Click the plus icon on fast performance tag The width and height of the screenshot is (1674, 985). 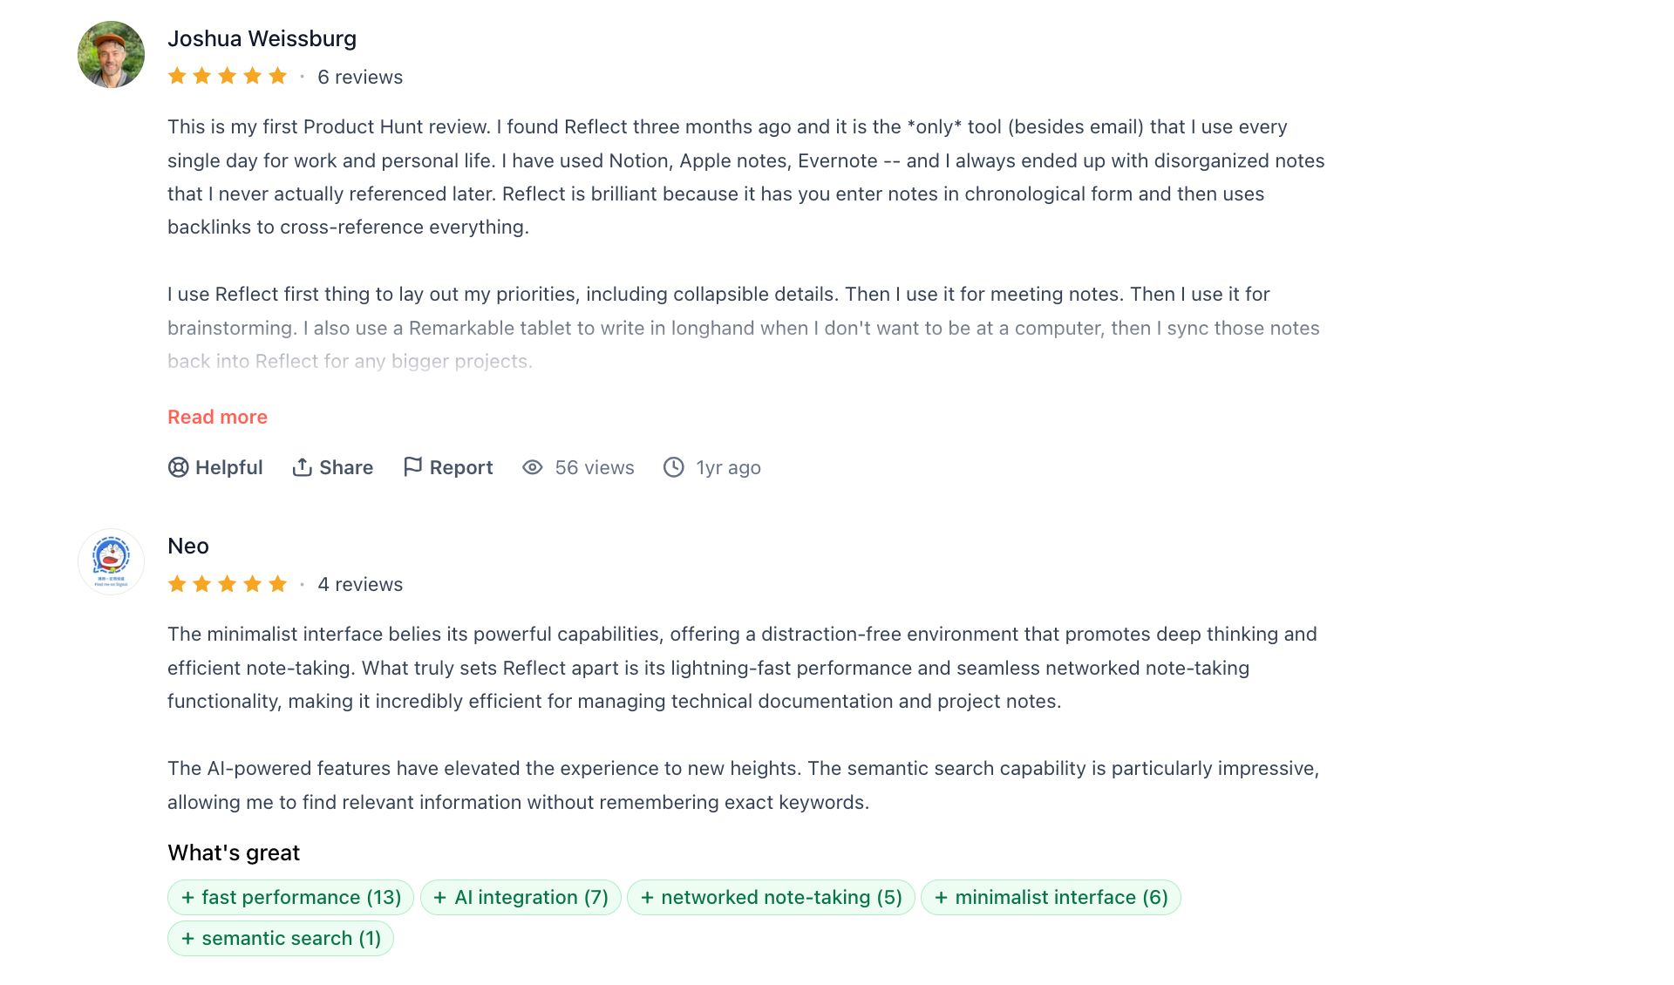click(187, 897)
